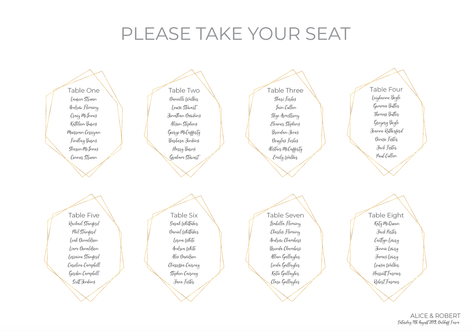Viewport: 471px width, 332px height.
Task: Select the name Joanne Rutherford
Action: (x=387, y=131)
